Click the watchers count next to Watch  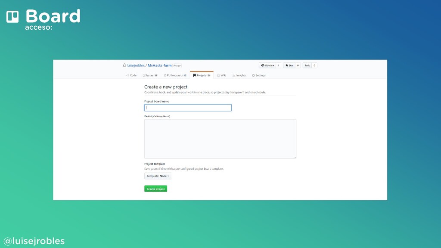(x=279, y=65)
